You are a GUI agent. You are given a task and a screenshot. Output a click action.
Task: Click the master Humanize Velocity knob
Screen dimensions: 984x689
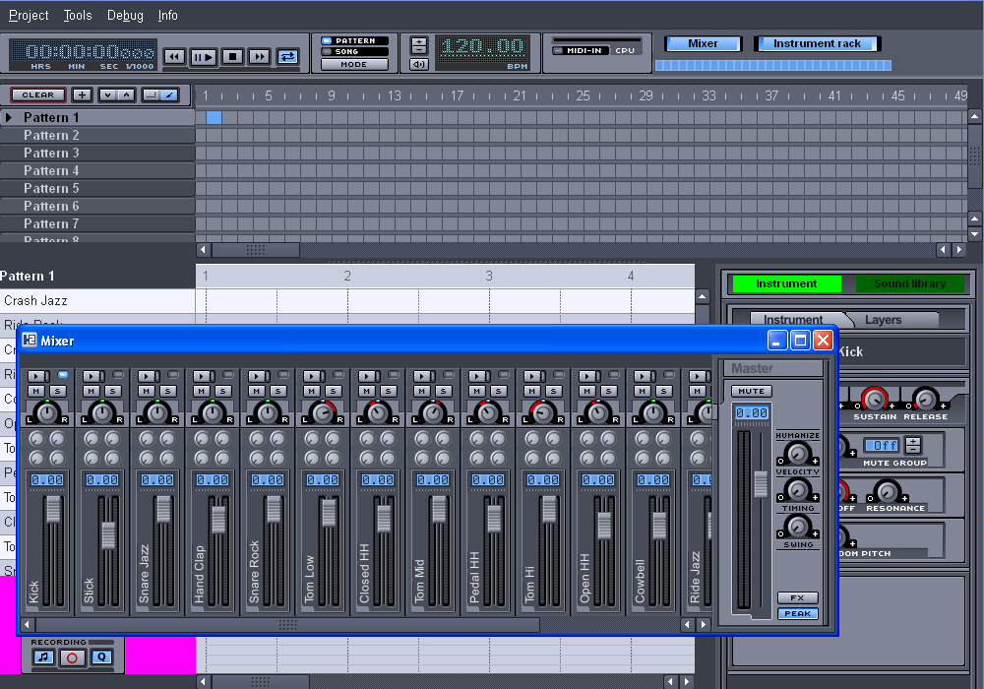[x=798, y=453]
